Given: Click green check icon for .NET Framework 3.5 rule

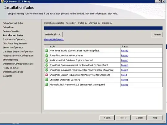Looking at the screenshot, I should point(46,85).
